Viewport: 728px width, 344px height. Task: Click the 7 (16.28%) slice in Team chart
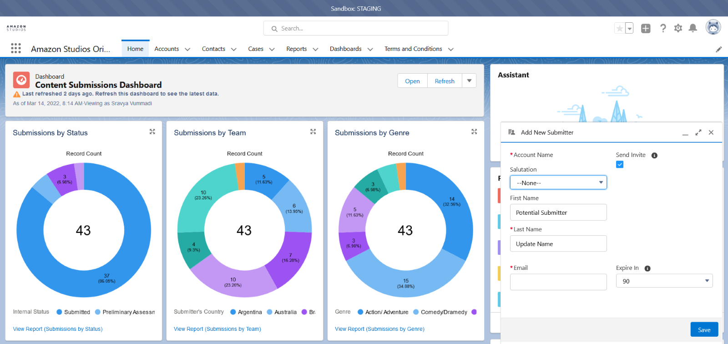290,258
